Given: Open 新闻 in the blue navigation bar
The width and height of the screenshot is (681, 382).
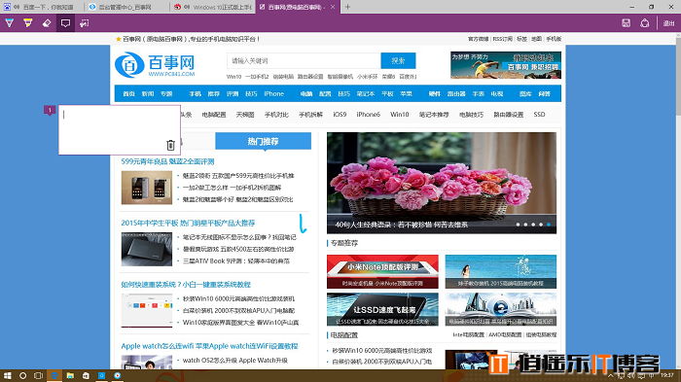Looking at the screenshot, I should tap(148, 93).
